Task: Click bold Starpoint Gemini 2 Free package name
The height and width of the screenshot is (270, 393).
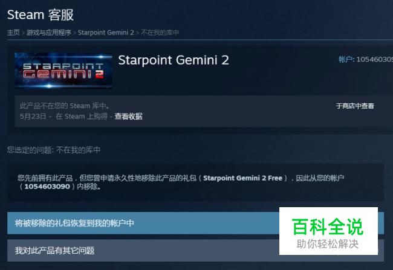Action: click(x=242, y=178)
